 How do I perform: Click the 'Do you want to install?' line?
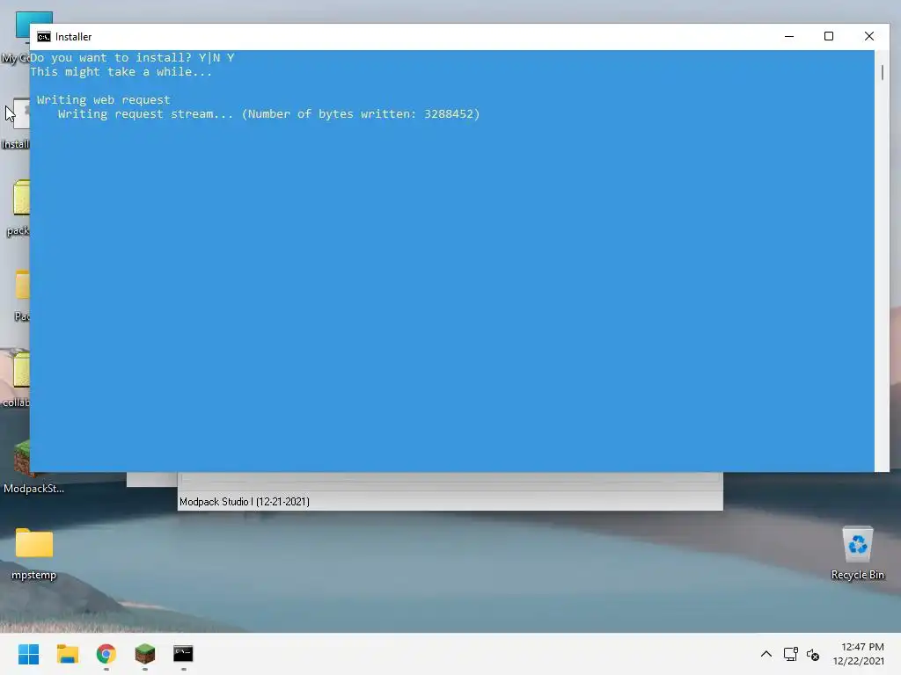click(x=132, y=57)
